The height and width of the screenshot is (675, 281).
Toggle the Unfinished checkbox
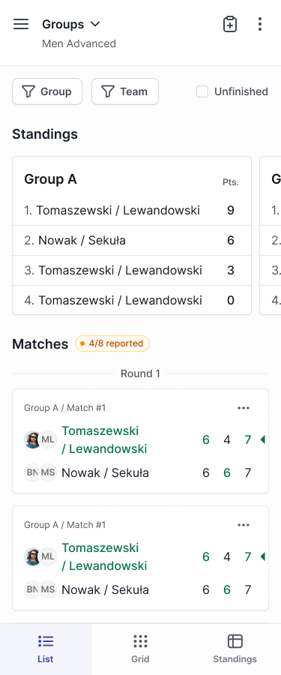(x=202, y=91)
